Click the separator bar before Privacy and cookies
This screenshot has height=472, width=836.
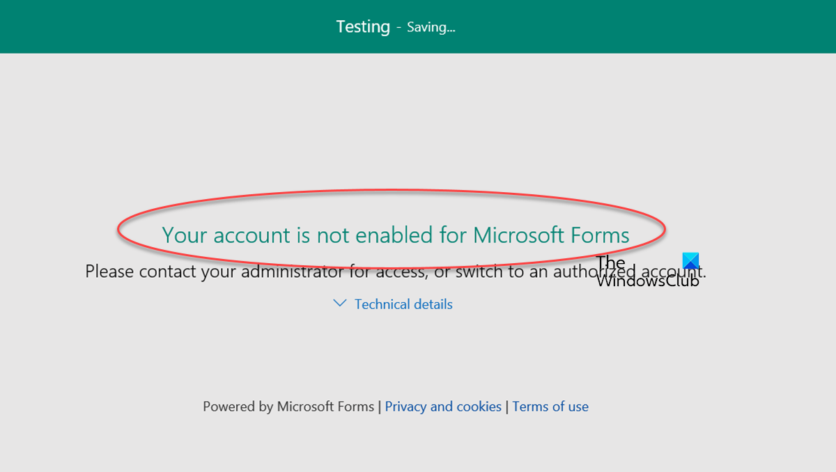[x=380, y=407]
